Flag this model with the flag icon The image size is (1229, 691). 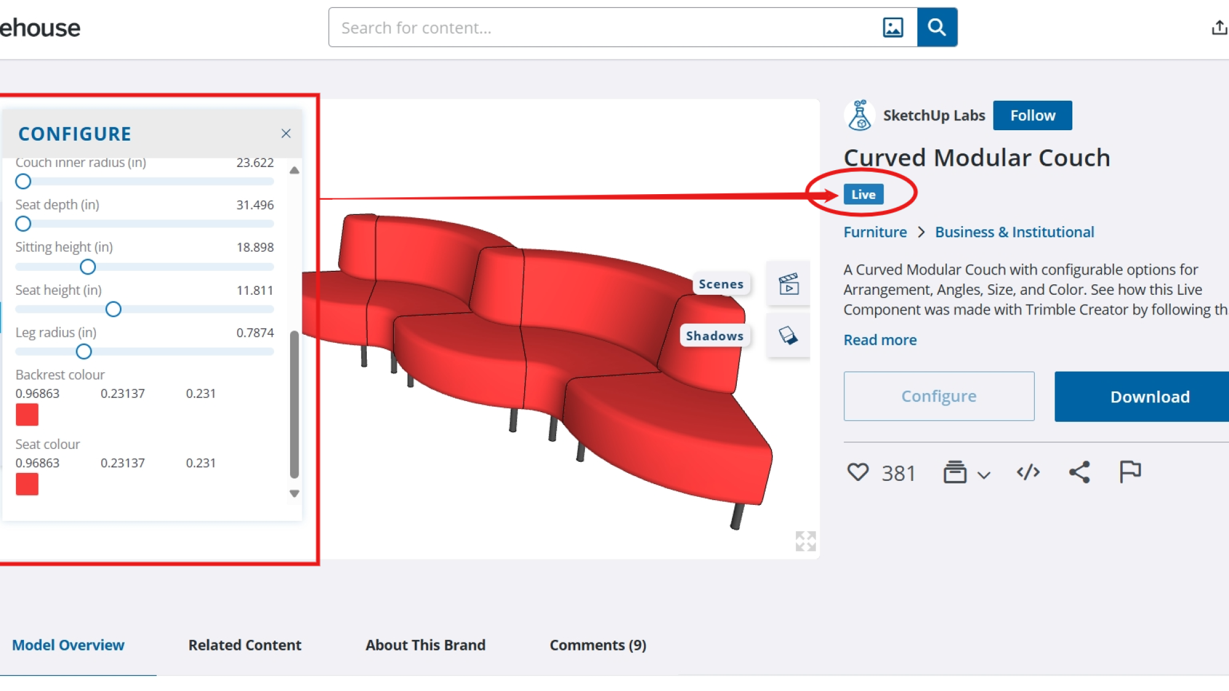click(1129, 472)
